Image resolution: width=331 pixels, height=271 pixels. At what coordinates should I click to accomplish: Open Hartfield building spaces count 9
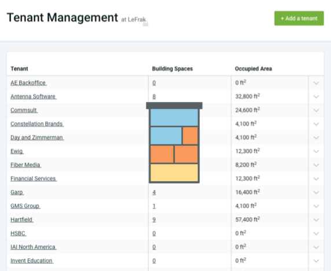[x=154, y=219]
